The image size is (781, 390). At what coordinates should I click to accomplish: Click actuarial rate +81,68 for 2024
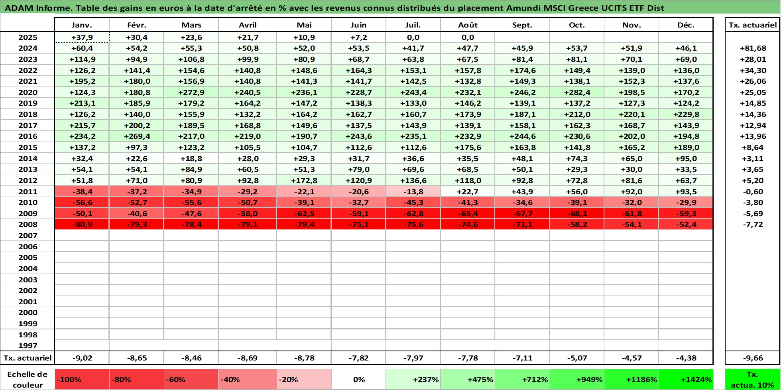[753, 48]
